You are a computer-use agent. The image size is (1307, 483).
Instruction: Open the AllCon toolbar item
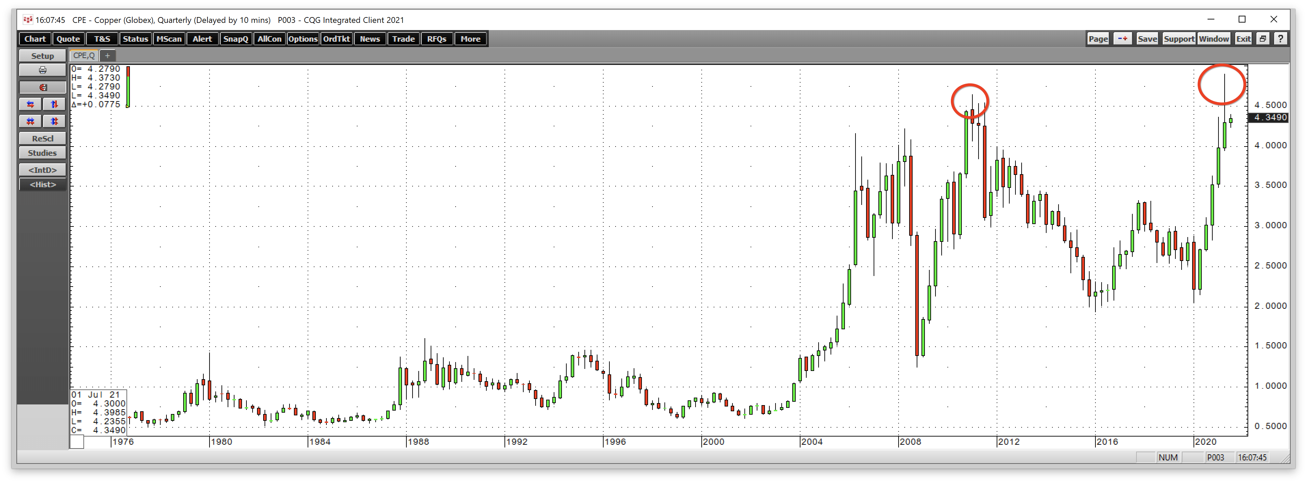[x=269, y=39]
